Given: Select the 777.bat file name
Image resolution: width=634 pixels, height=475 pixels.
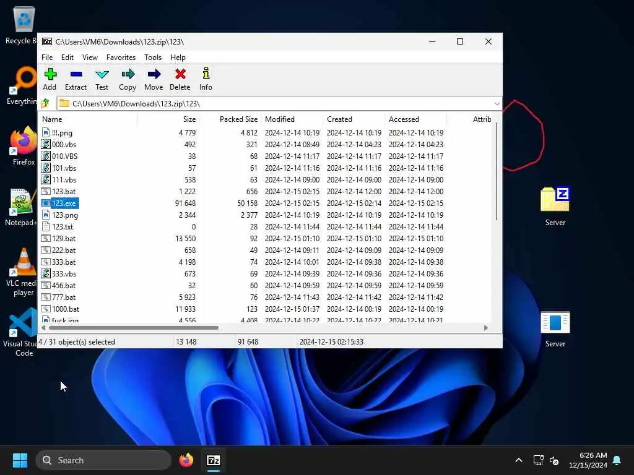Looking at the screenshot, I should point(64,297).
